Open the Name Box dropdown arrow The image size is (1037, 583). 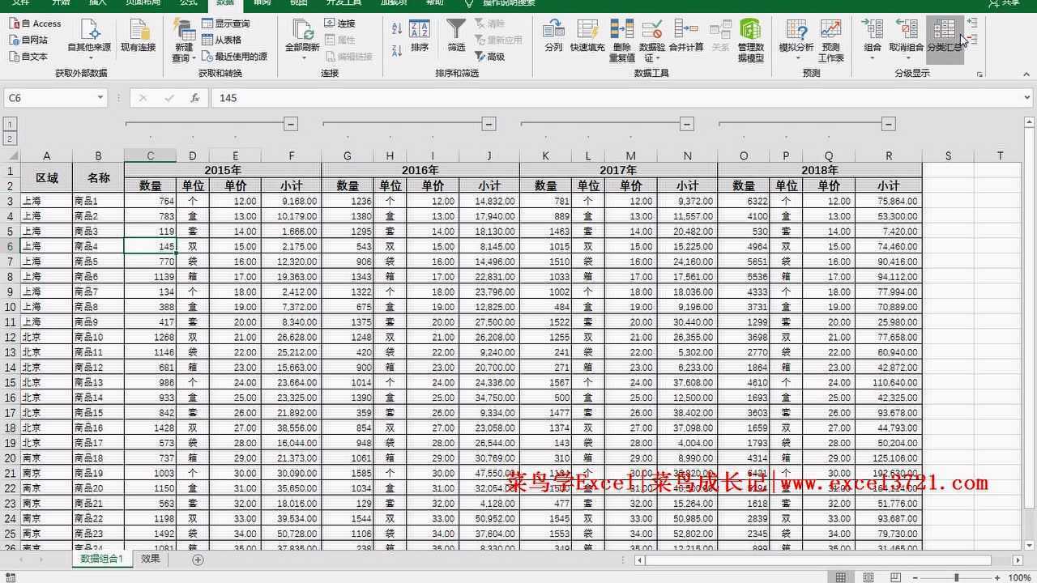[100, 98]
